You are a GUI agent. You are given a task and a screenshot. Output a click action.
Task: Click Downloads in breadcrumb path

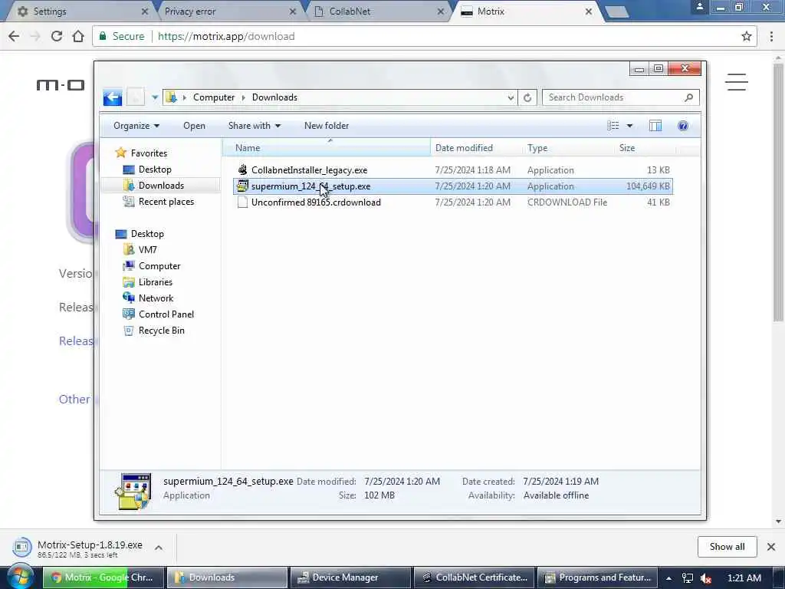tap(274, 97)
